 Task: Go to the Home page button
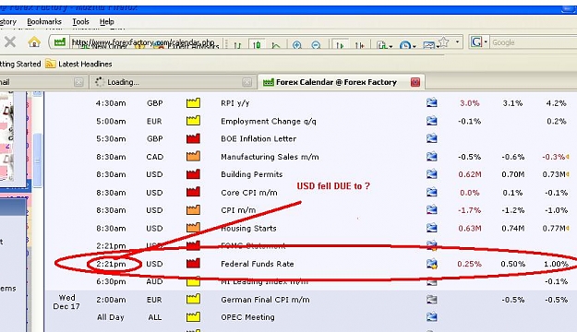[x=34, y=41]
